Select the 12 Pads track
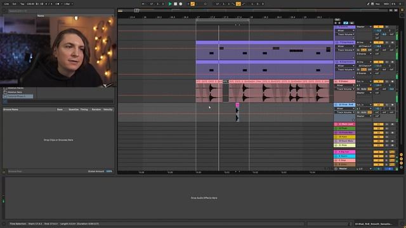The width and height of the screenshot is (406, 228). tap(344, 129)
